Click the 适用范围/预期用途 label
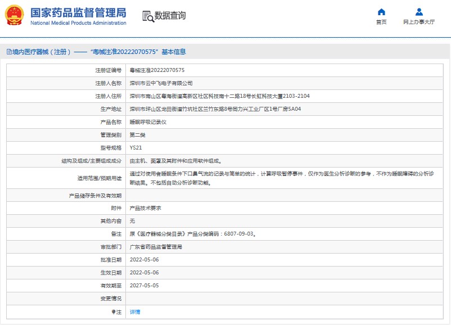 point(99,178)
